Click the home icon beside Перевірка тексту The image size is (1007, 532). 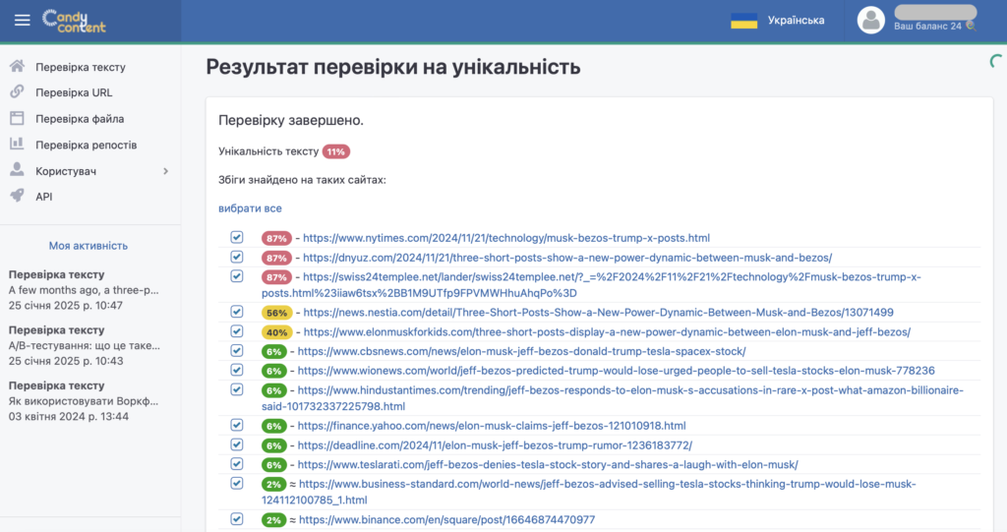(x=18, y=66)
